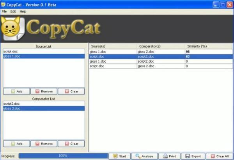Click the Start button cat icon
This screenshot has height=160, width=234.
(x=115, y=156)
